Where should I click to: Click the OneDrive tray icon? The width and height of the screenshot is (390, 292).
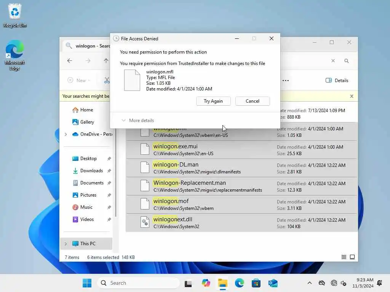321,283
